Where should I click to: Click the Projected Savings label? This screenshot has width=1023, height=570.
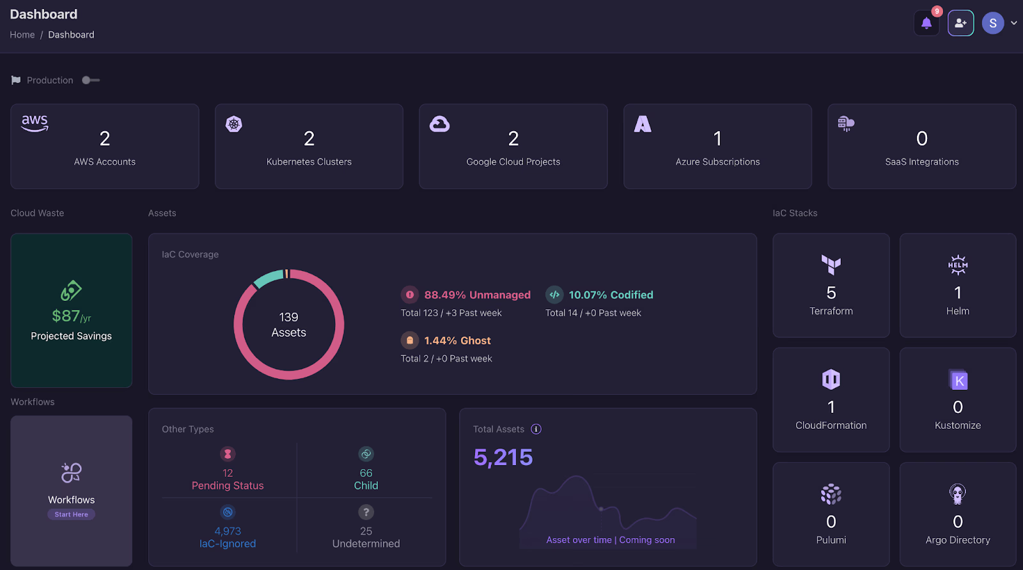click(71, 336)
